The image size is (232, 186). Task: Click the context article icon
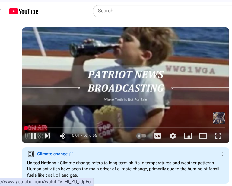coord(31,154)
